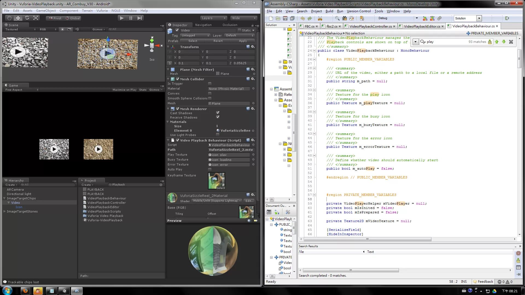The height and width of the screenshot is (295, 525).
Task: Click the Pause button in Unity
Action: click(x=131, y=18)
